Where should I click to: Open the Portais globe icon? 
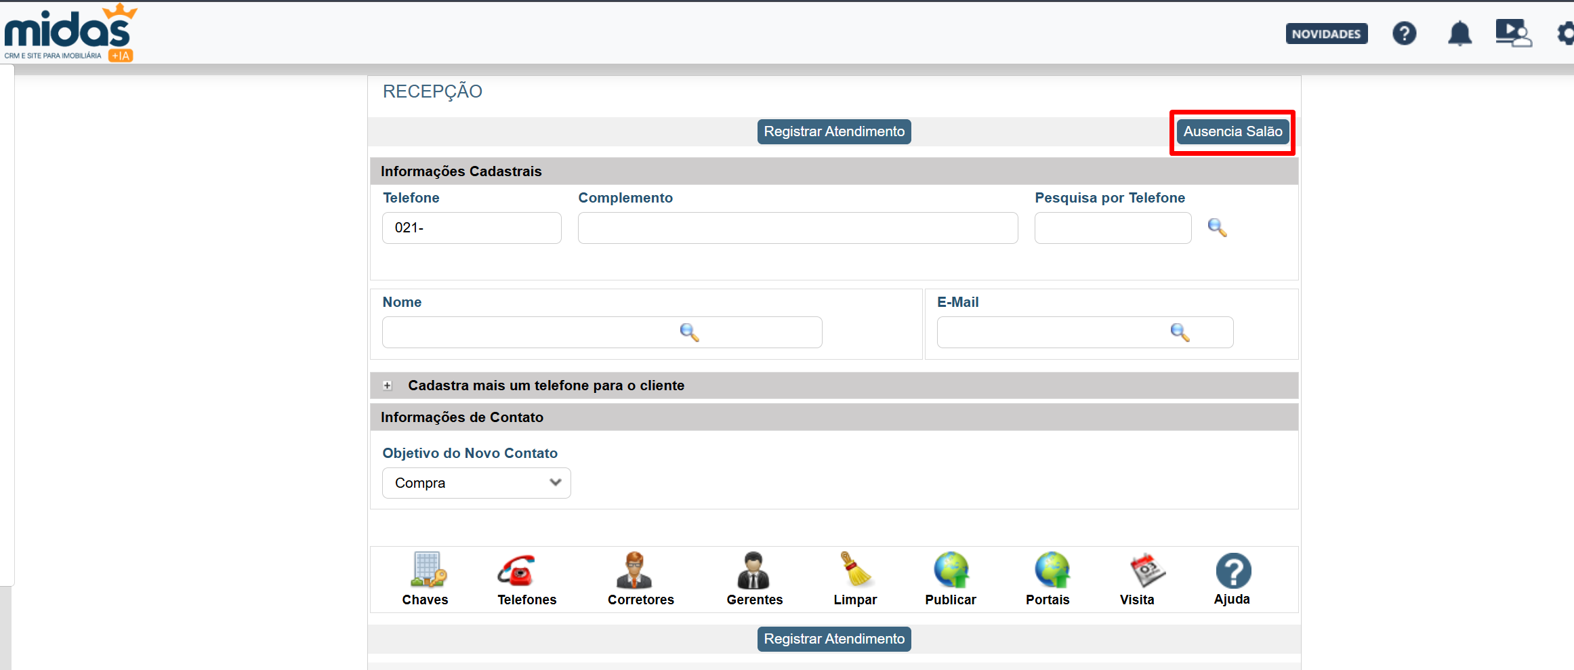(1052, 570)
